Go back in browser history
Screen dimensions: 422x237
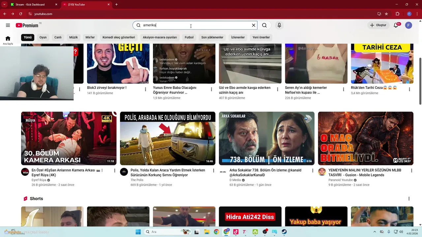5,14
